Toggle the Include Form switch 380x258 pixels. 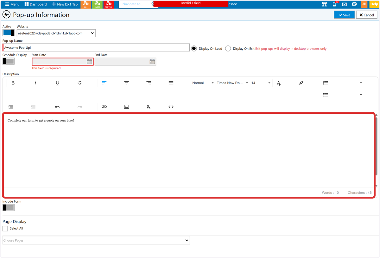[x=9, y=207]
